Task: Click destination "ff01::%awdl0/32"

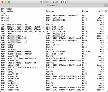Action: 9,74
